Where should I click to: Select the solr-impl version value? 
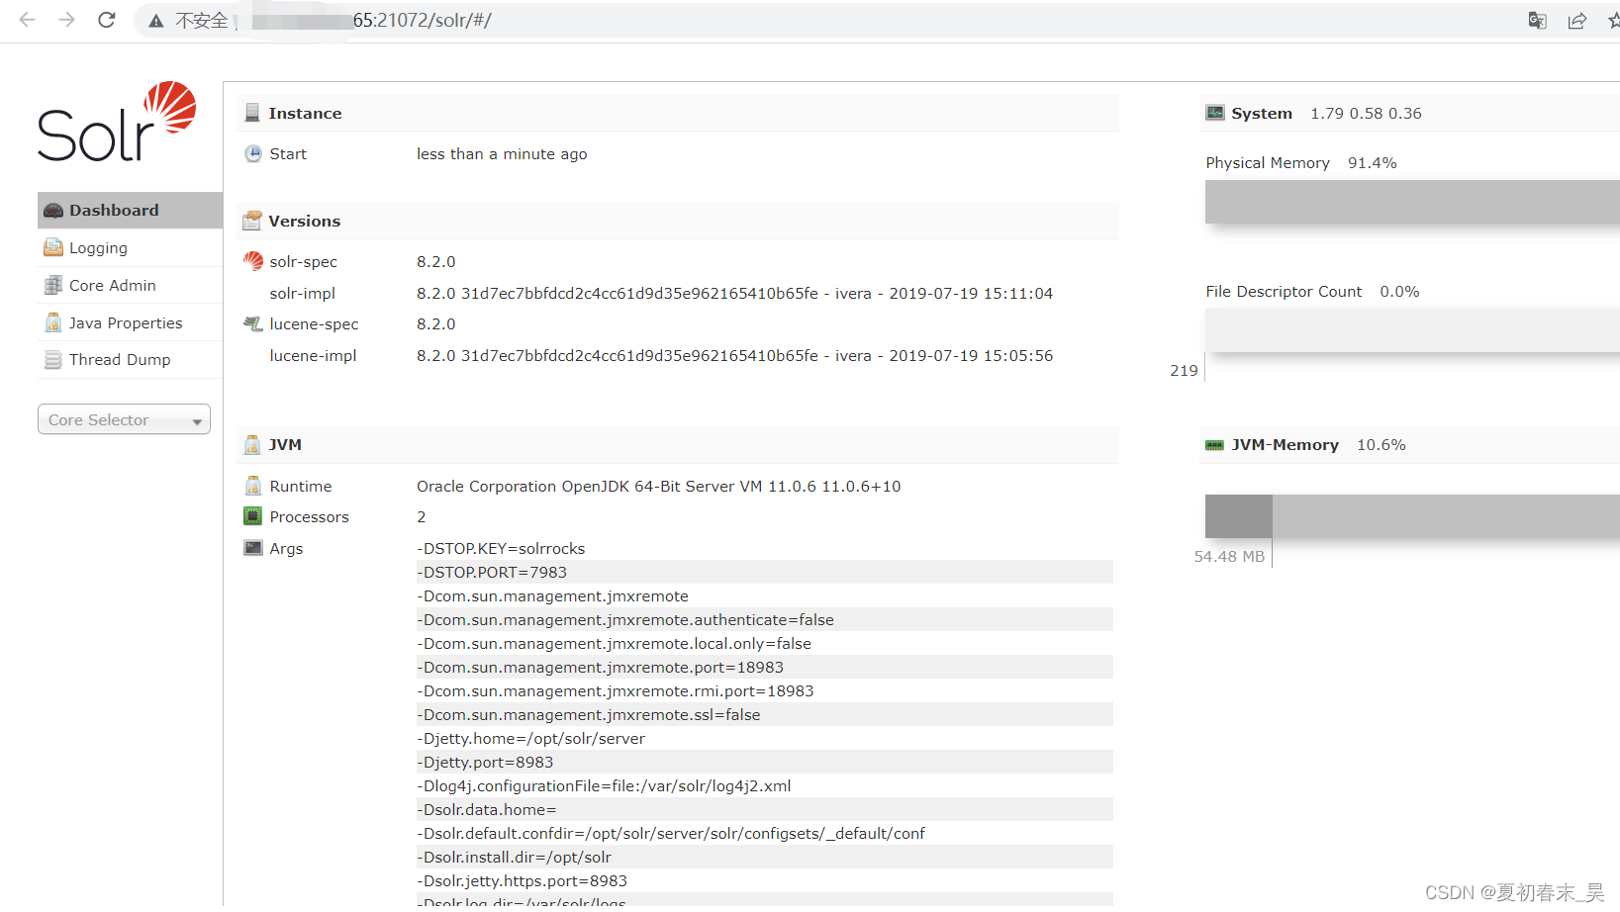(x=734, y=293)
